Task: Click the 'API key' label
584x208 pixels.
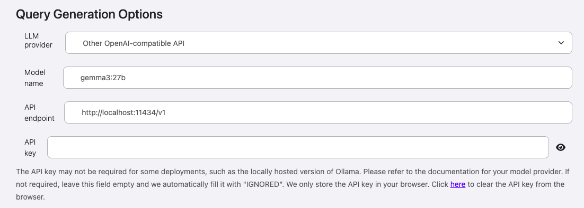Action: pyautogui.click(x=30, y=148)
